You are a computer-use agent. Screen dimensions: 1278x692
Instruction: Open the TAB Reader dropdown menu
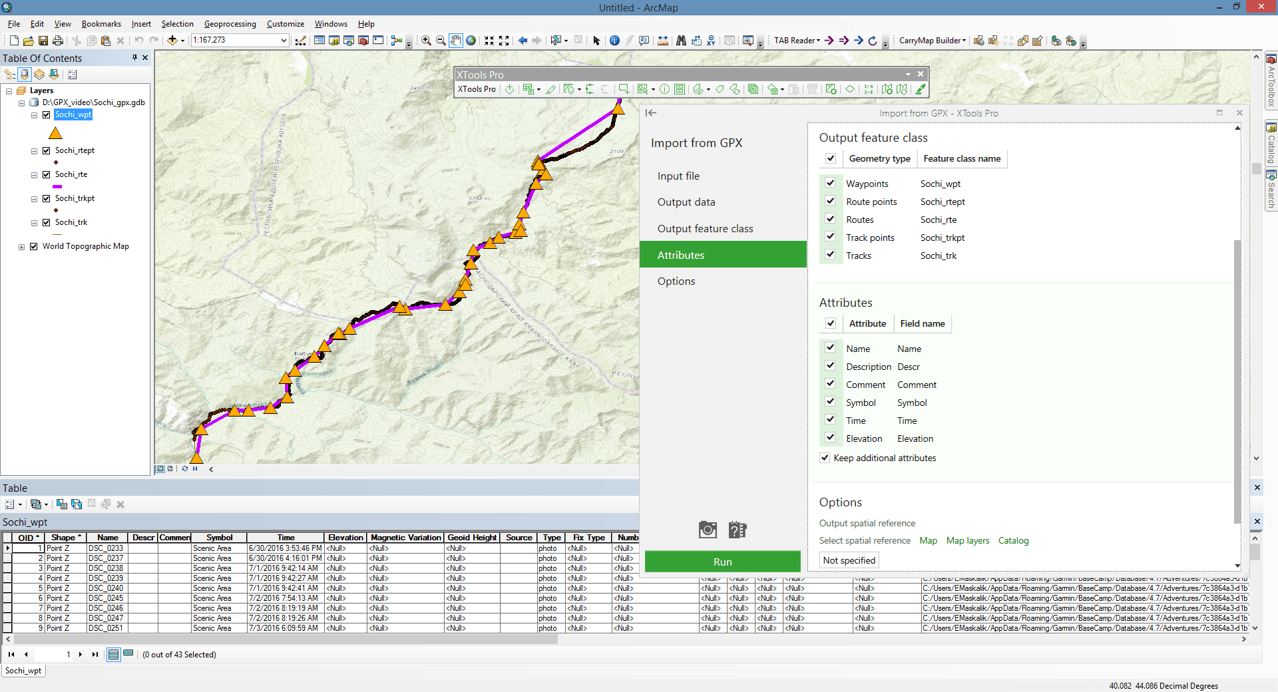point(797,41)
